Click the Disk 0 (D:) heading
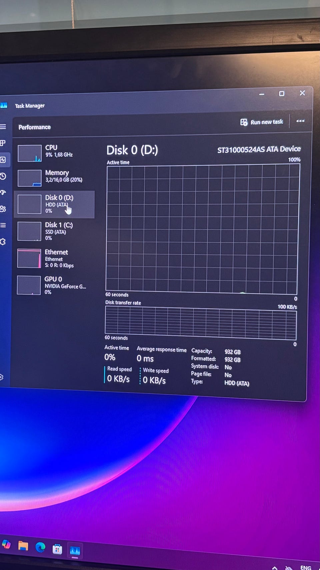Viewport: 320px width, 570px height. (132, 150)
